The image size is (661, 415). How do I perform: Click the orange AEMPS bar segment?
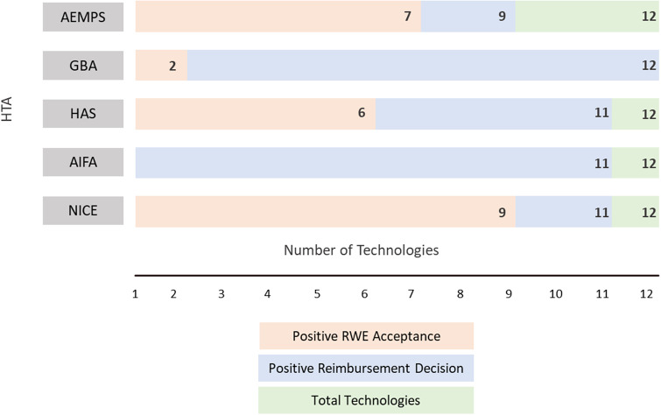click(278, 16)
